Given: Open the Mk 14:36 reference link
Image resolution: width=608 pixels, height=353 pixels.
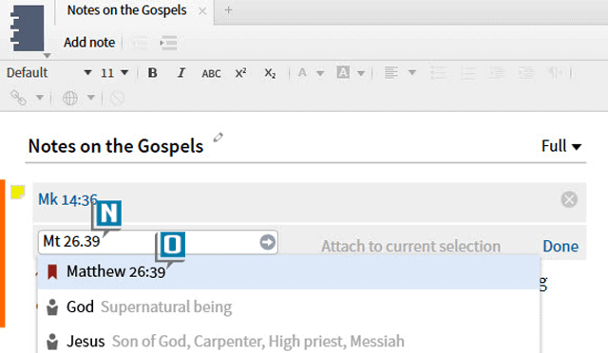Looking at the screenshot, I should [67, 199].
